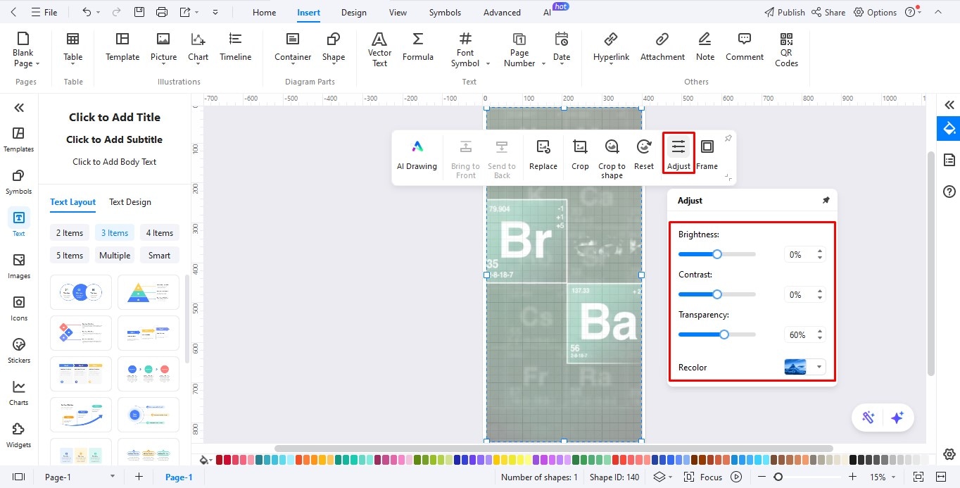Open the Advanced ribbon tab
The height and width of the screenshot is (488, 960).
pyautogui.click(x=502, y=12)
